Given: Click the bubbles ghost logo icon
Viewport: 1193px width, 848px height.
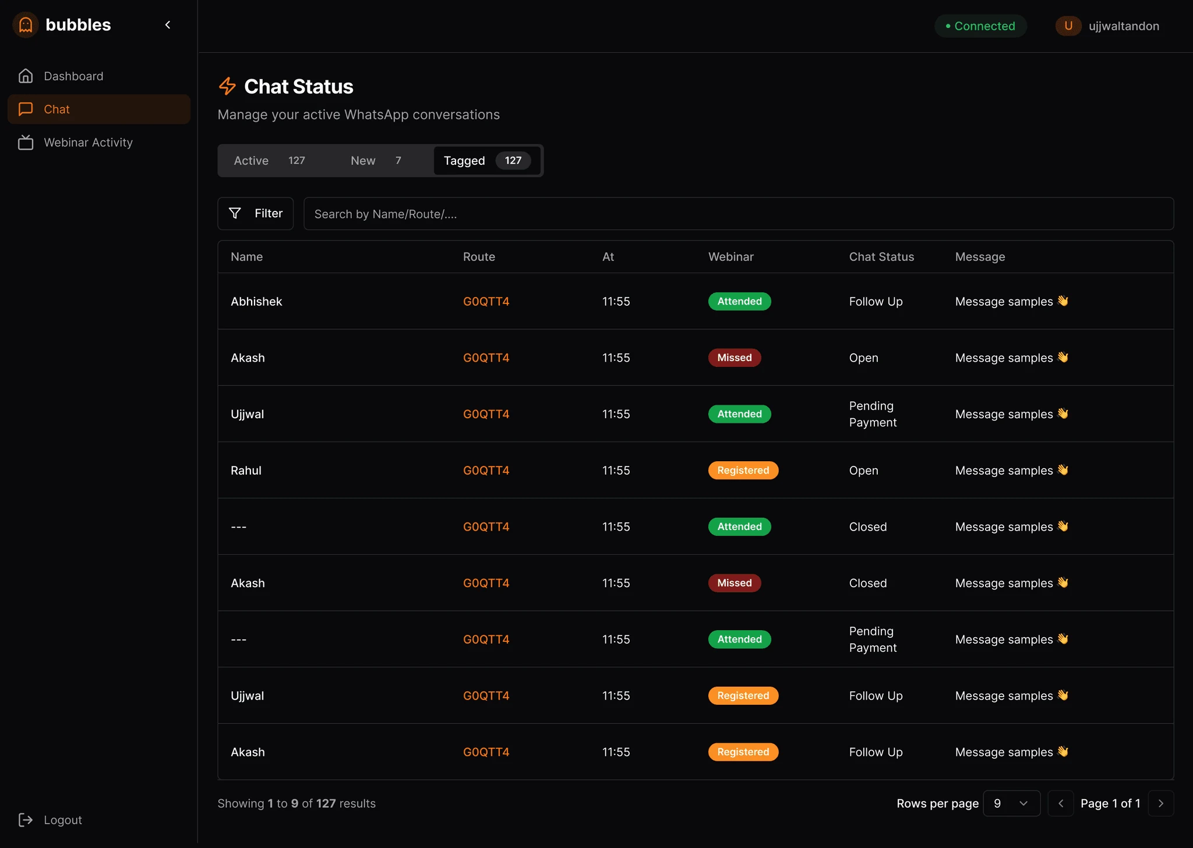Looking at the screenshot, I should (x=26, y=25).
